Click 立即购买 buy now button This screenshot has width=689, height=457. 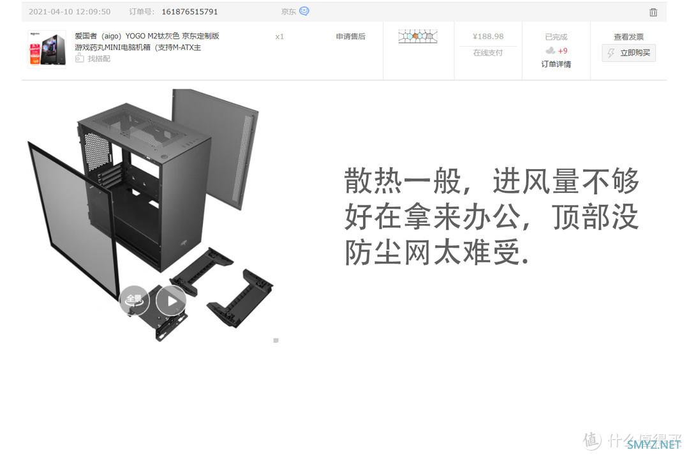pos(629,53)
